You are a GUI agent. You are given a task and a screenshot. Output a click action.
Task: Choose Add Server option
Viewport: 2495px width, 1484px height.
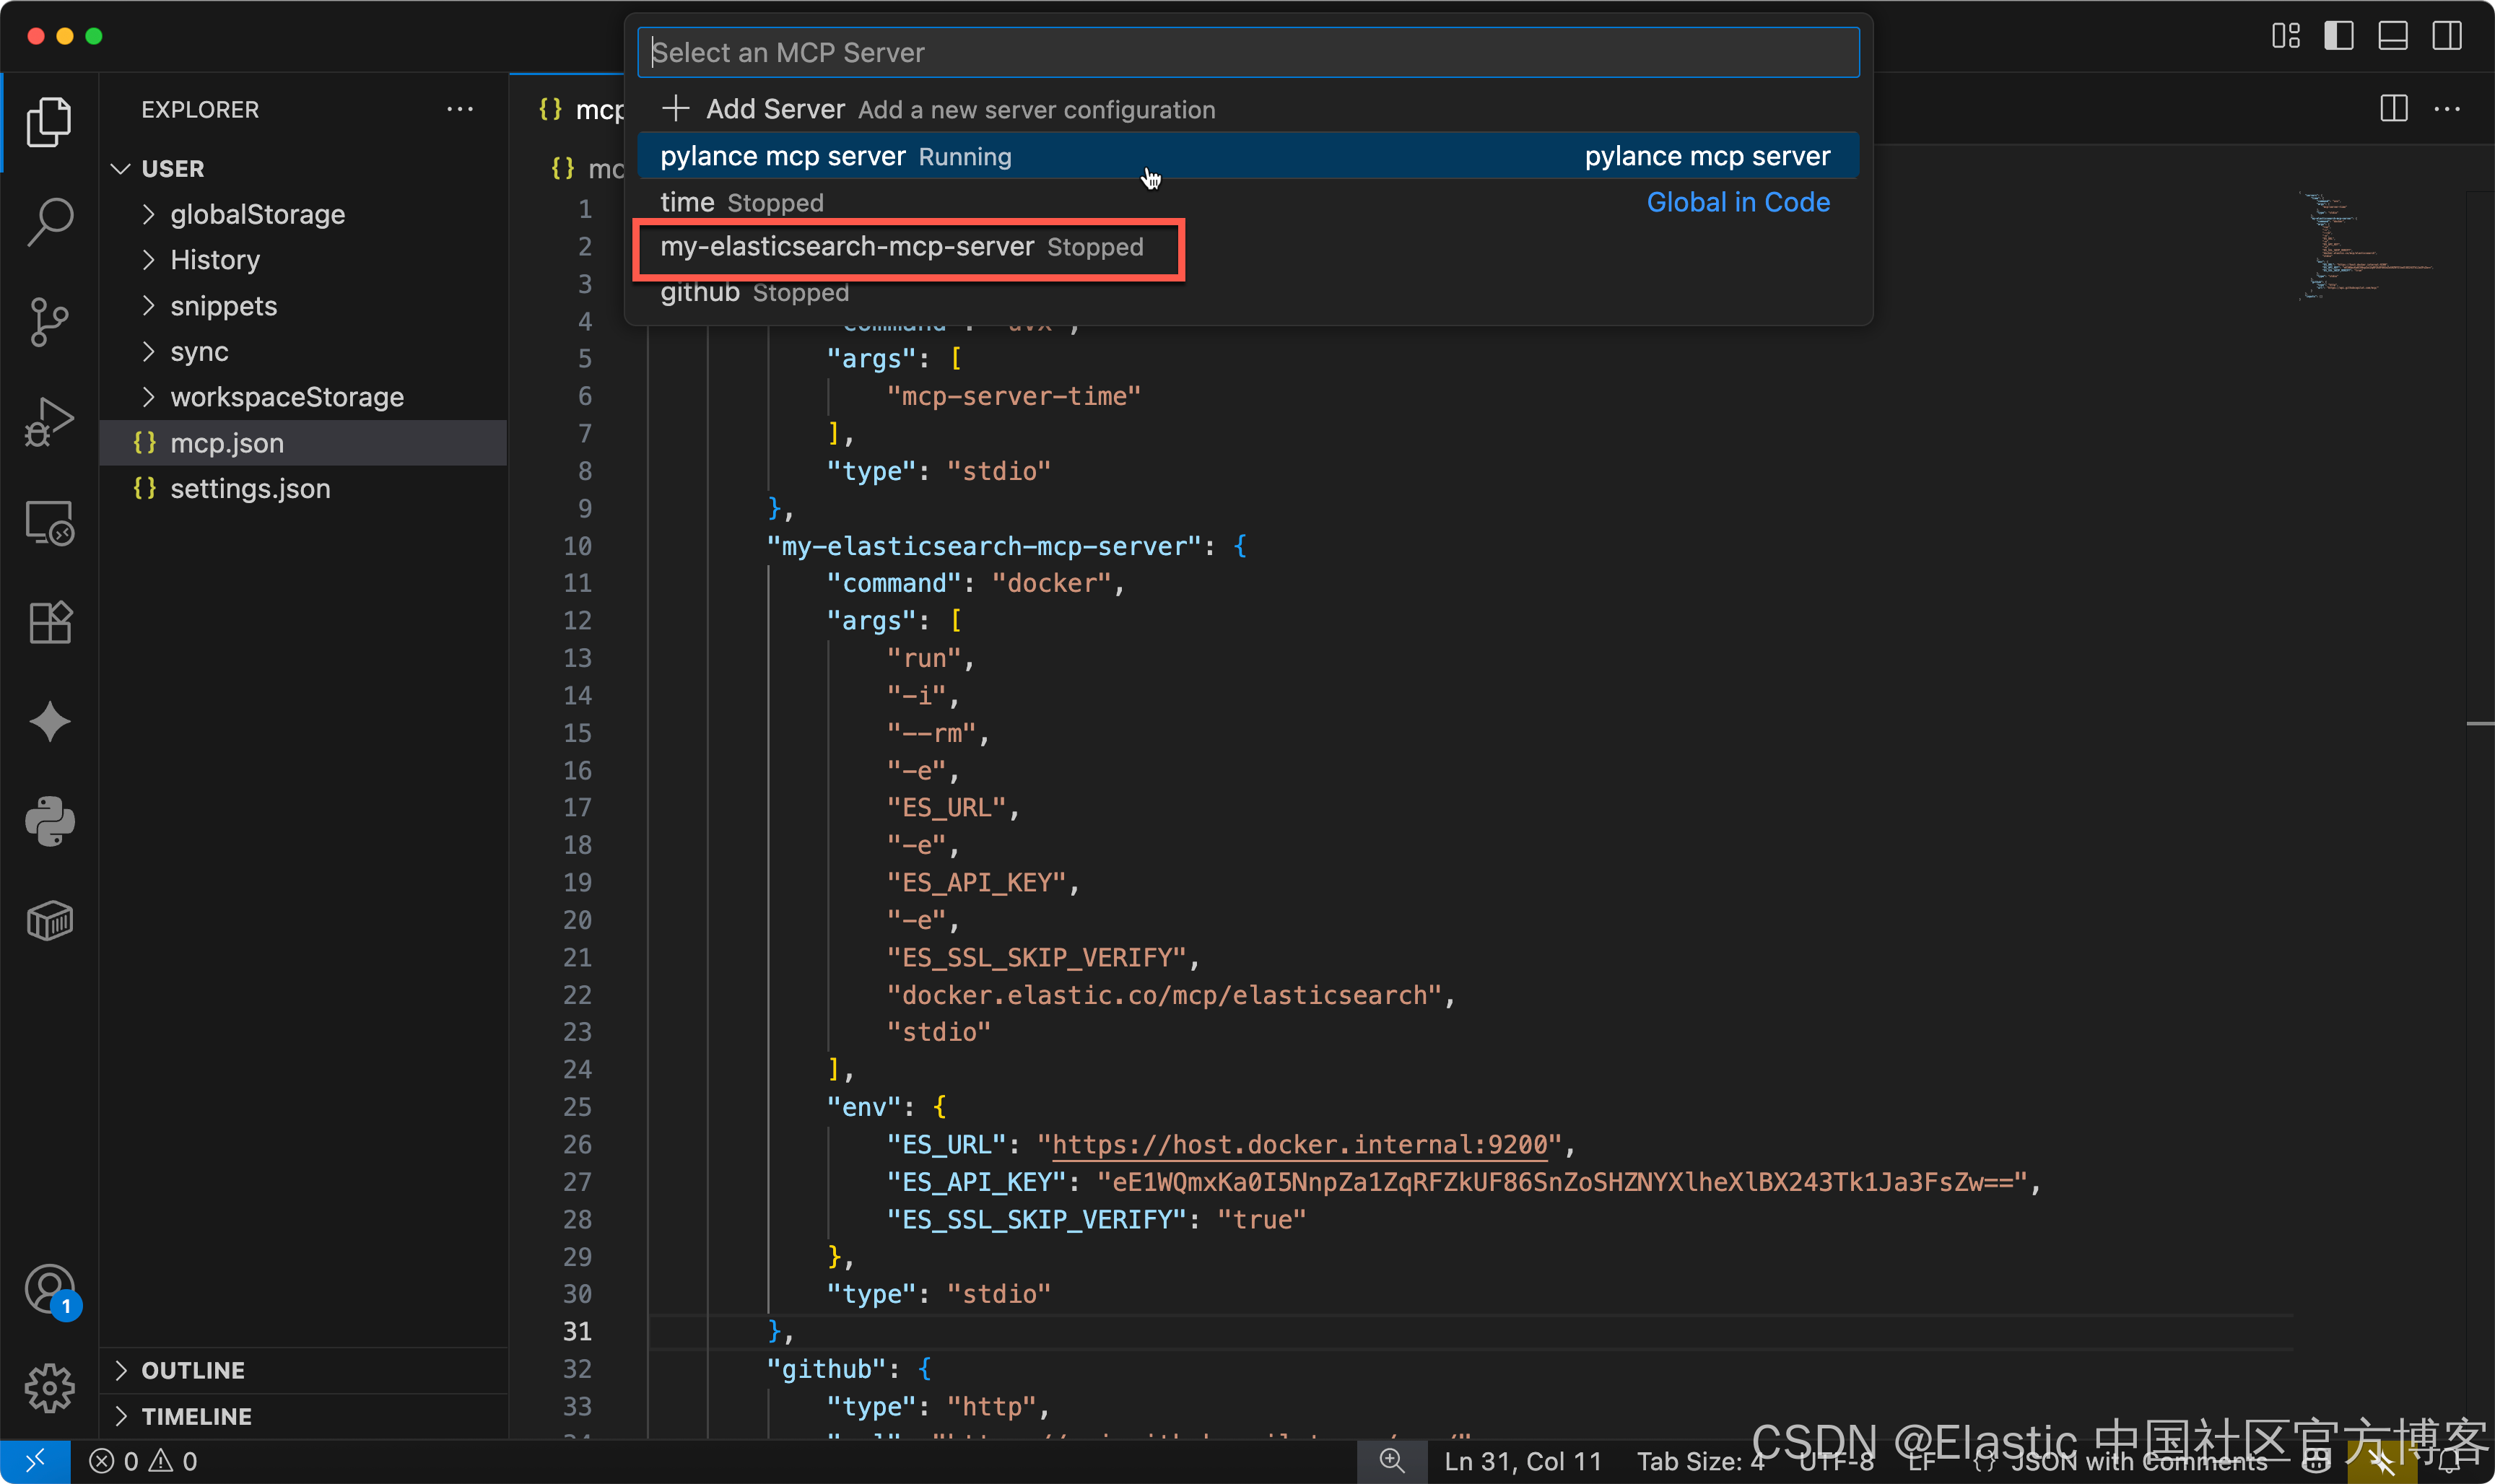(1248, 109)
